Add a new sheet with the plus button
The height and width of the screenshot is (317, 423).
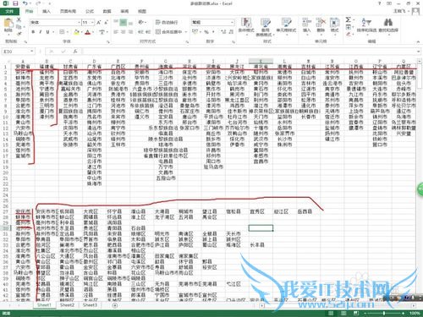115,305
